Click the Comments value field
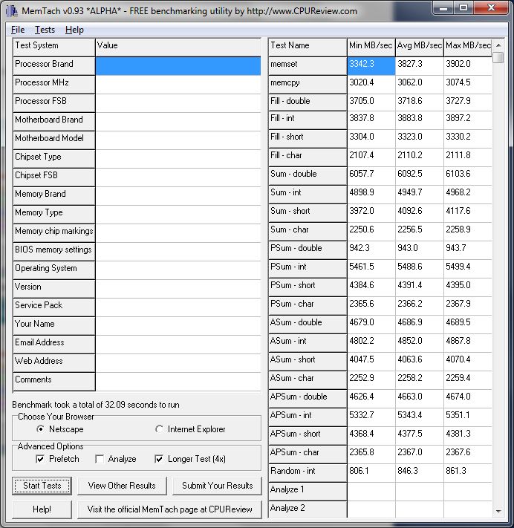This screenshot has height=528, width=514. tap(178, 382)
